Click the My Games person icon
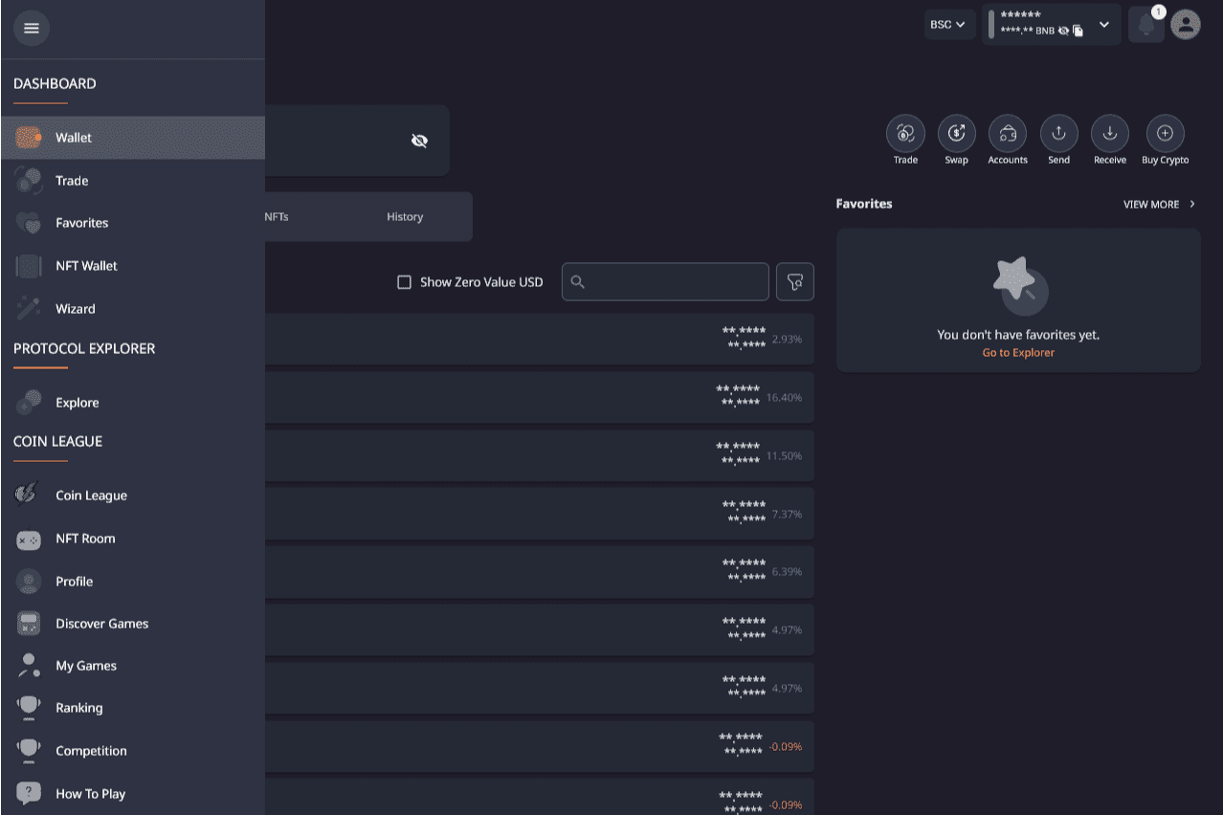The height and width of the screenshot is (815, 1223). (x=29, y=666)
